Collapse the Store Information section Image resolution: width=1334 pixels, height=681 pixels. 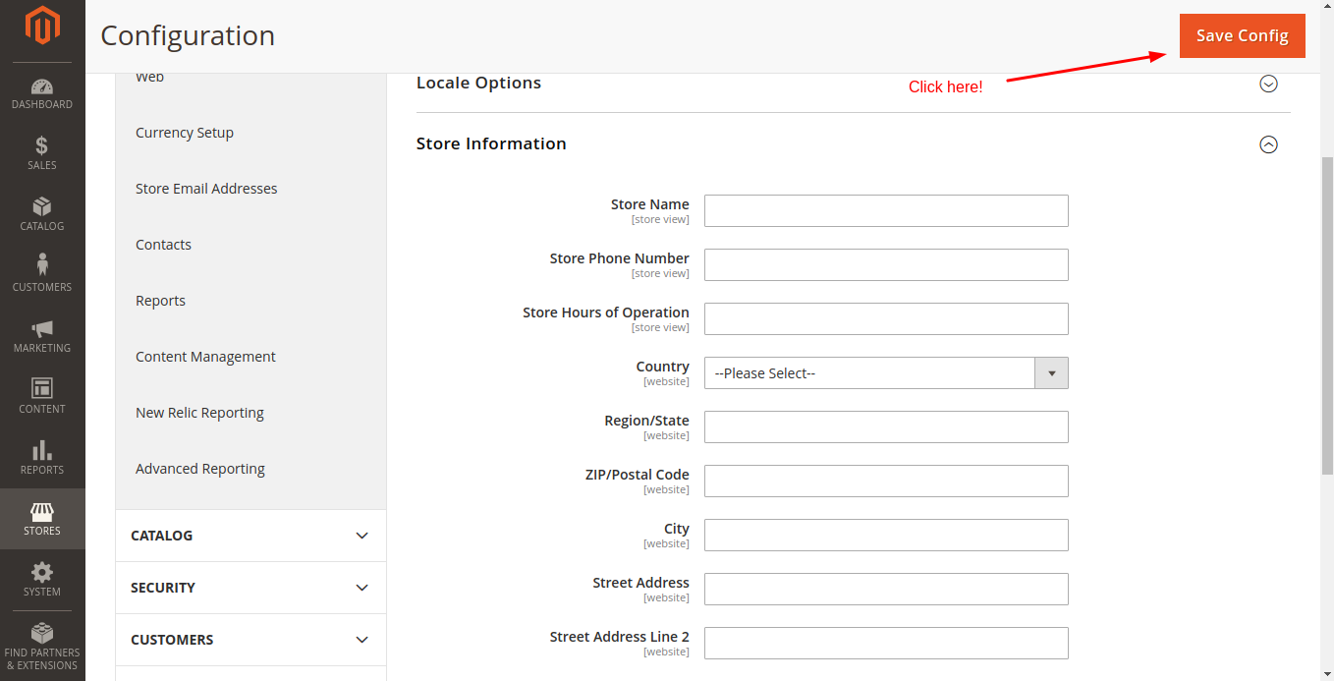(x=1268, y=144)
